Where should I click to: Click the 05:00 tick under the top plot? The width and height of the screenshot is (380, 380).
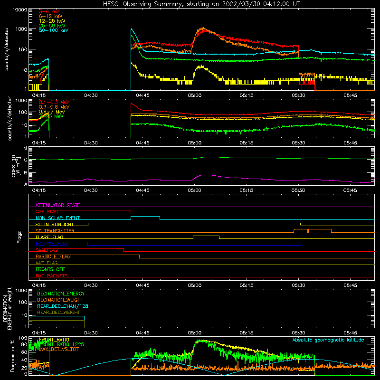tap(195, 95)
